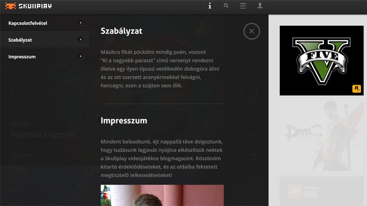Open the search magnifier icon
This screenshot has height=206, width=367.
coord(226,6)
